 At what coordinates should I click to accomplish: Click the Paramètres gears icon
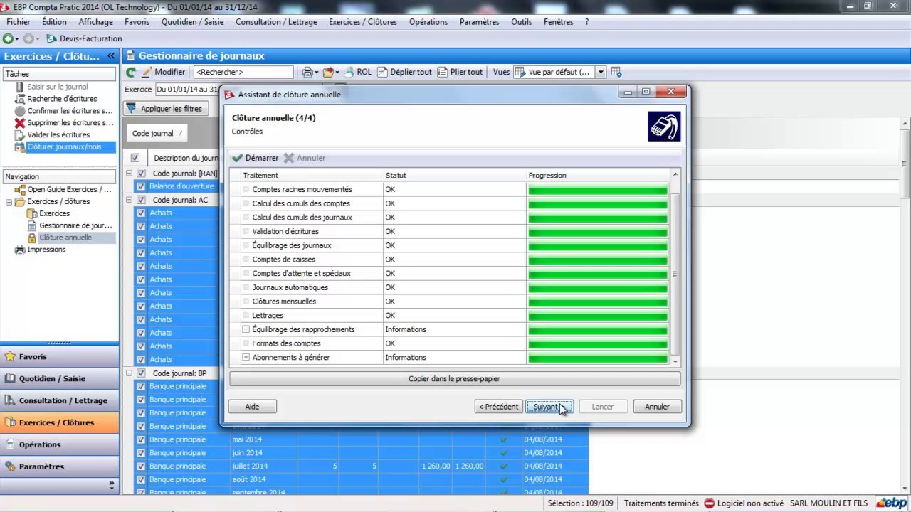[10, 466]
